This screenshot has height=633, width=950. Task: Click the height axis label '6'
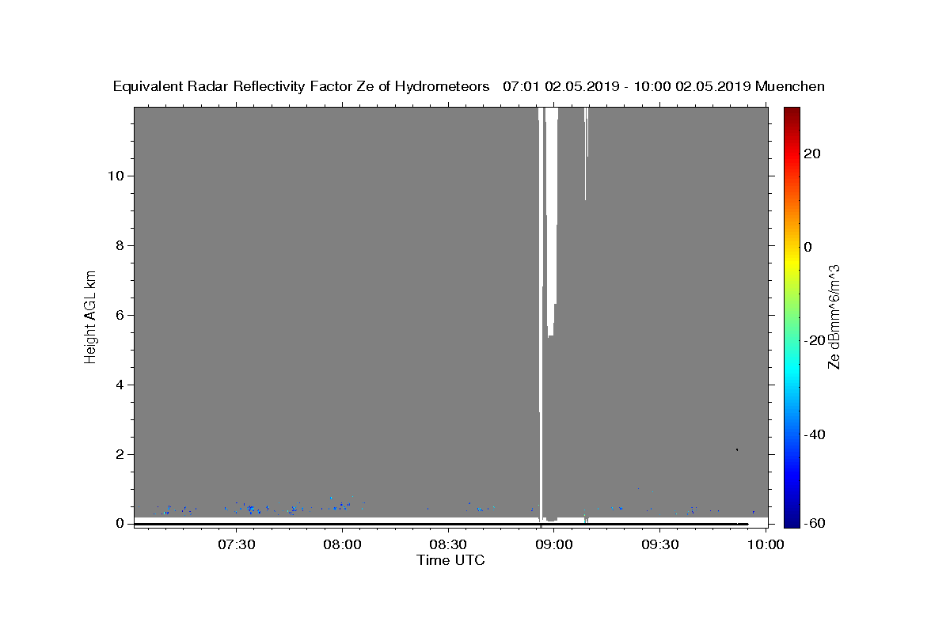118,315
